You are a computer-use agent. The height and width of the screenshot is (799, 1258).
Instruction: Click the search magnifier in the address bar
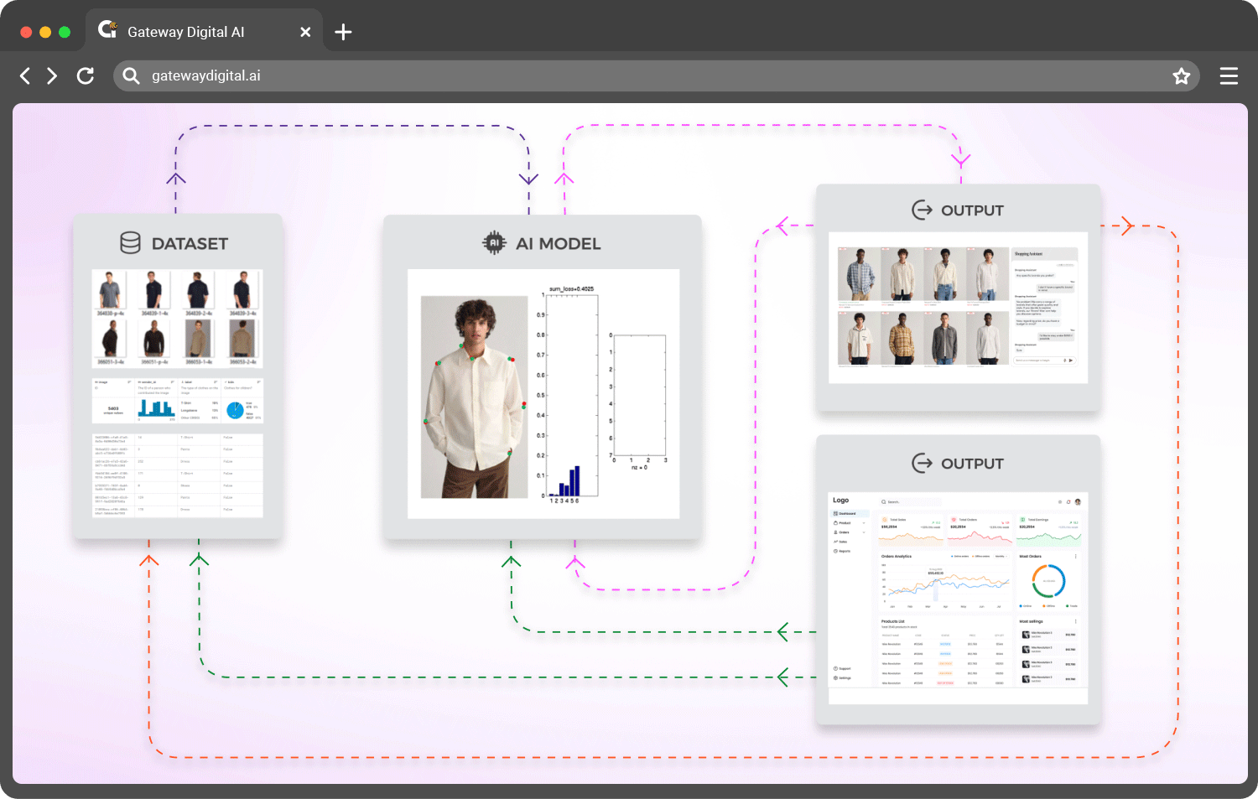coord(131,76)
